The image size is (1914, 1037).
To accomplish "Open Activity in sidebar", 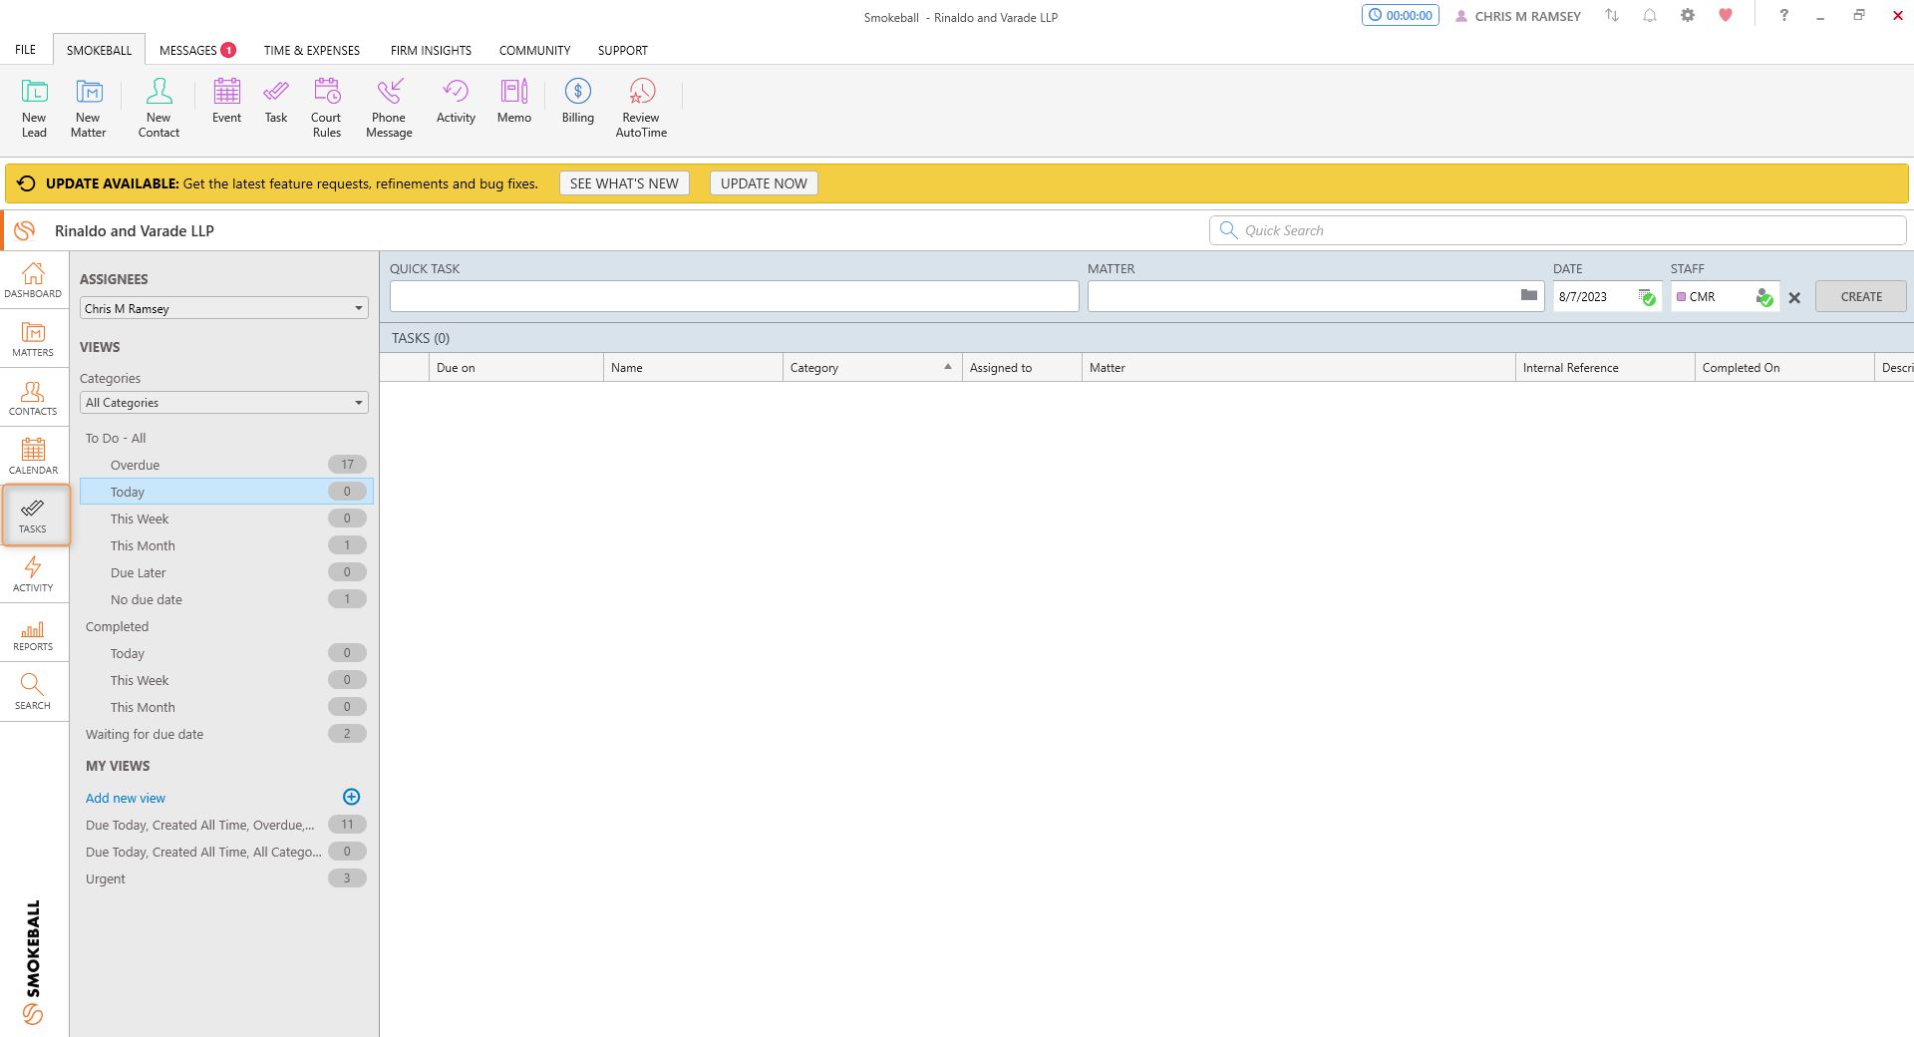I will [33, 574].
